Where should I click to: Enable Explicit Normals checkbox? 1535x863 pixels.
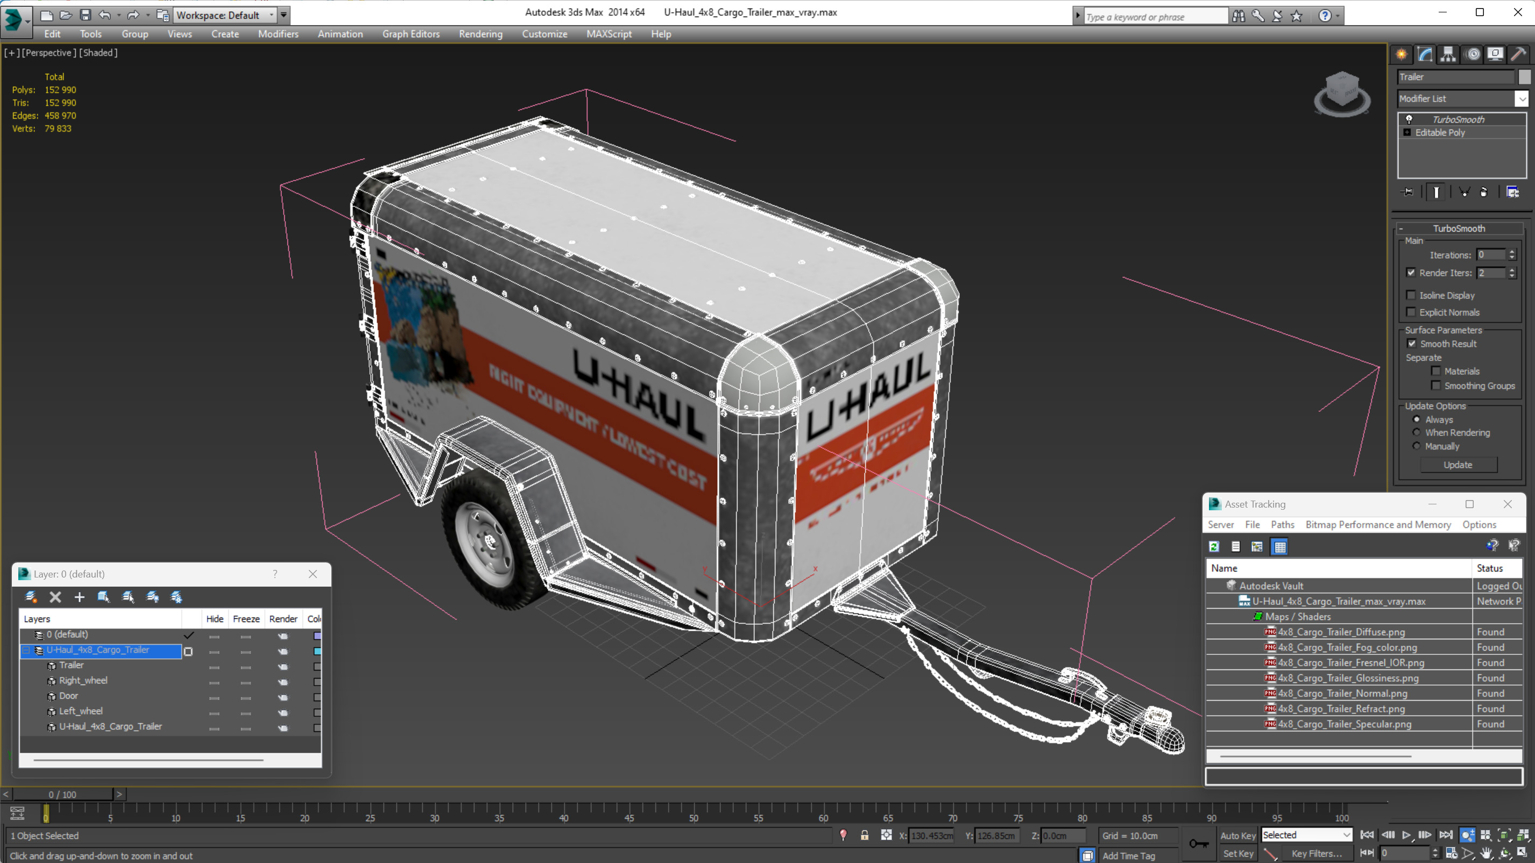[x=1411, y=312]
